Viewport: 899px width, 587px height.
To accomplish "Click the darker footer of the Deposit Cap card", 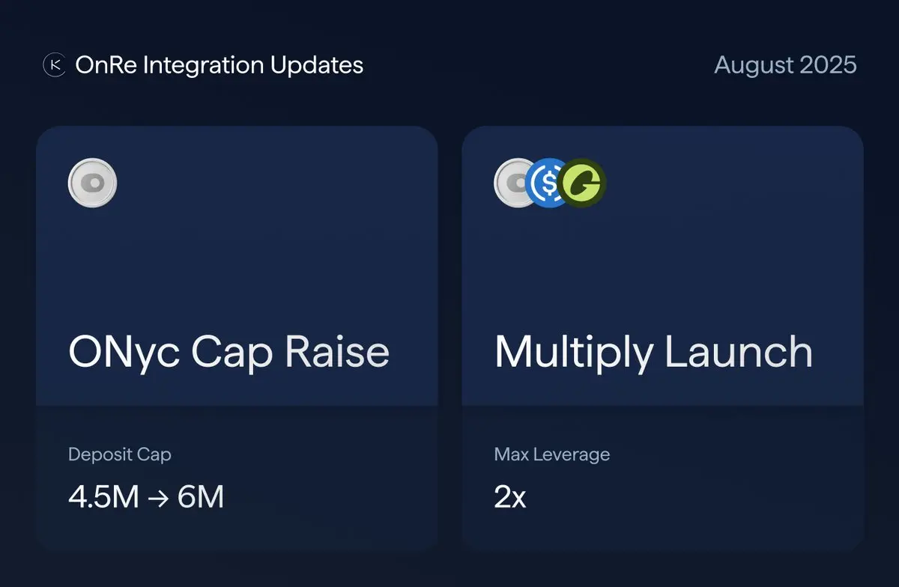I will (x=237, y=479).
